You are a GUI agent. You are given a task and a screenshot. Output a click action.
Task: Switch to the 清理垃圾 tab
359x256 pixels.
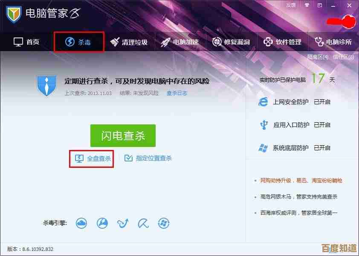point(129,42)
